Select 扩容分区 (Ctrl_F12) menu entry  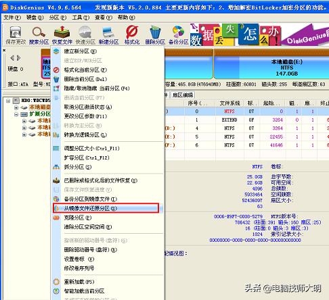click(108, 157)
